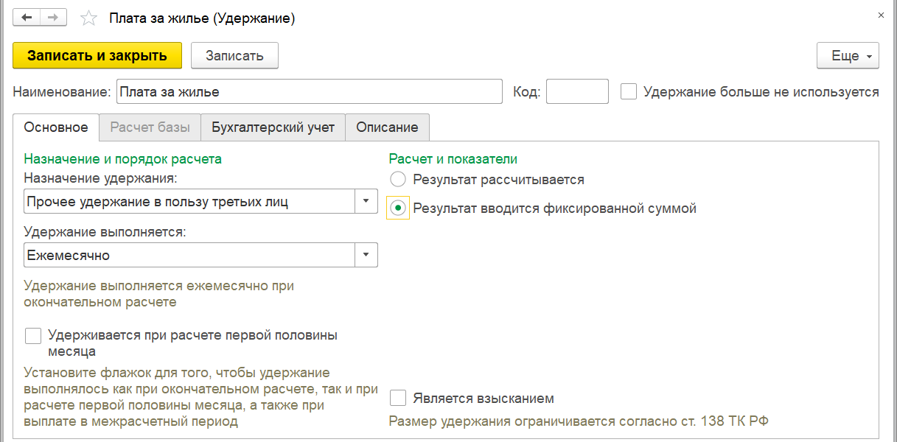The width and height of the screenshot is (897, 442).
Task: Open the 'Еще' menu dropdown
Action: (848, 56)
